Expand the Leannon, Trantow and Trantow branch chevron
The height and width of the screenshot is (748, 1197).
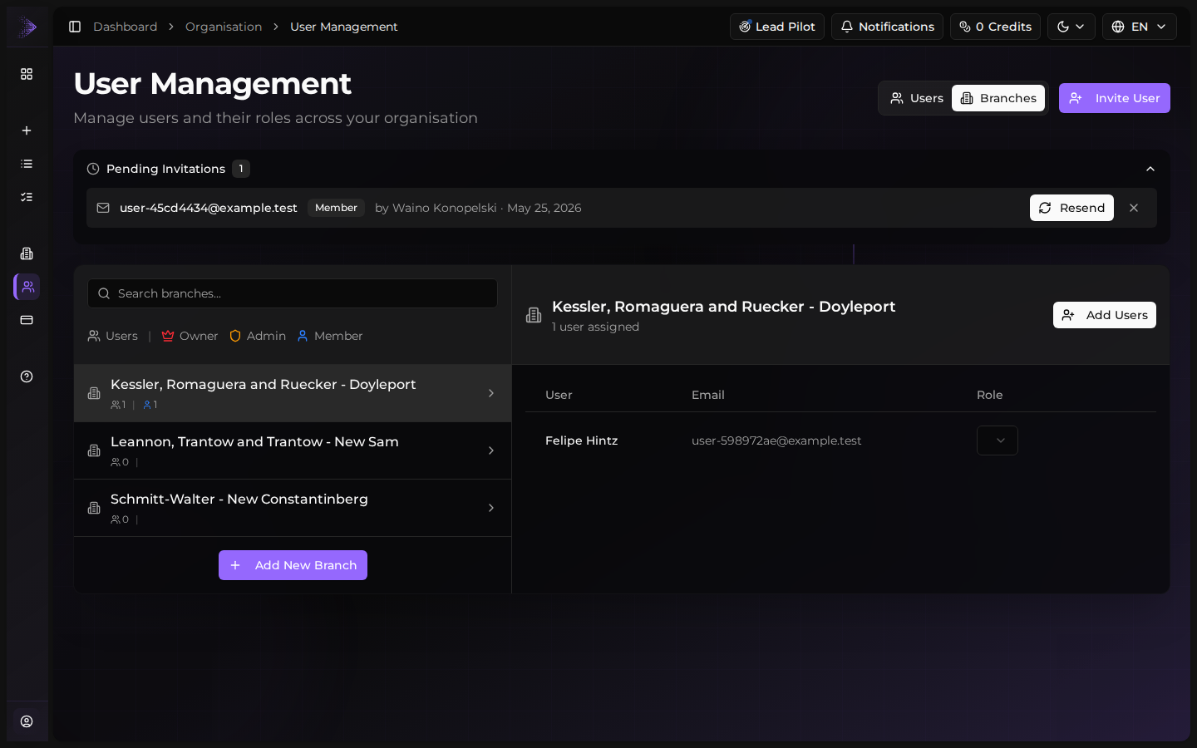tap(491, 450)
